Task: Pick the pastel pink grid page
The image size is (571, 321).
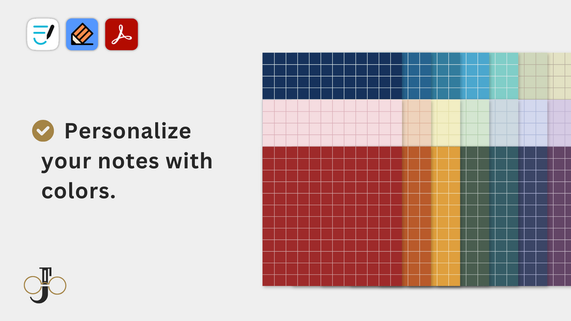Action: pyautogui.click(x=331, y=123)
